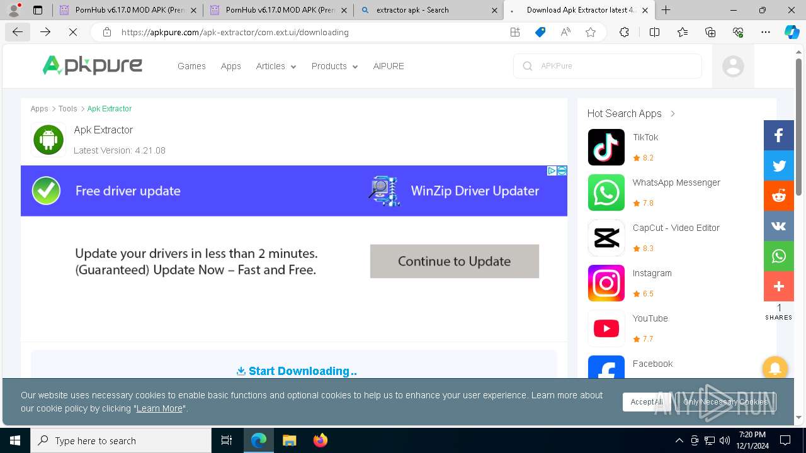Open CapCut - Video Editor link
The height and width of the screenshot is (453, 806).
[676, 228]
